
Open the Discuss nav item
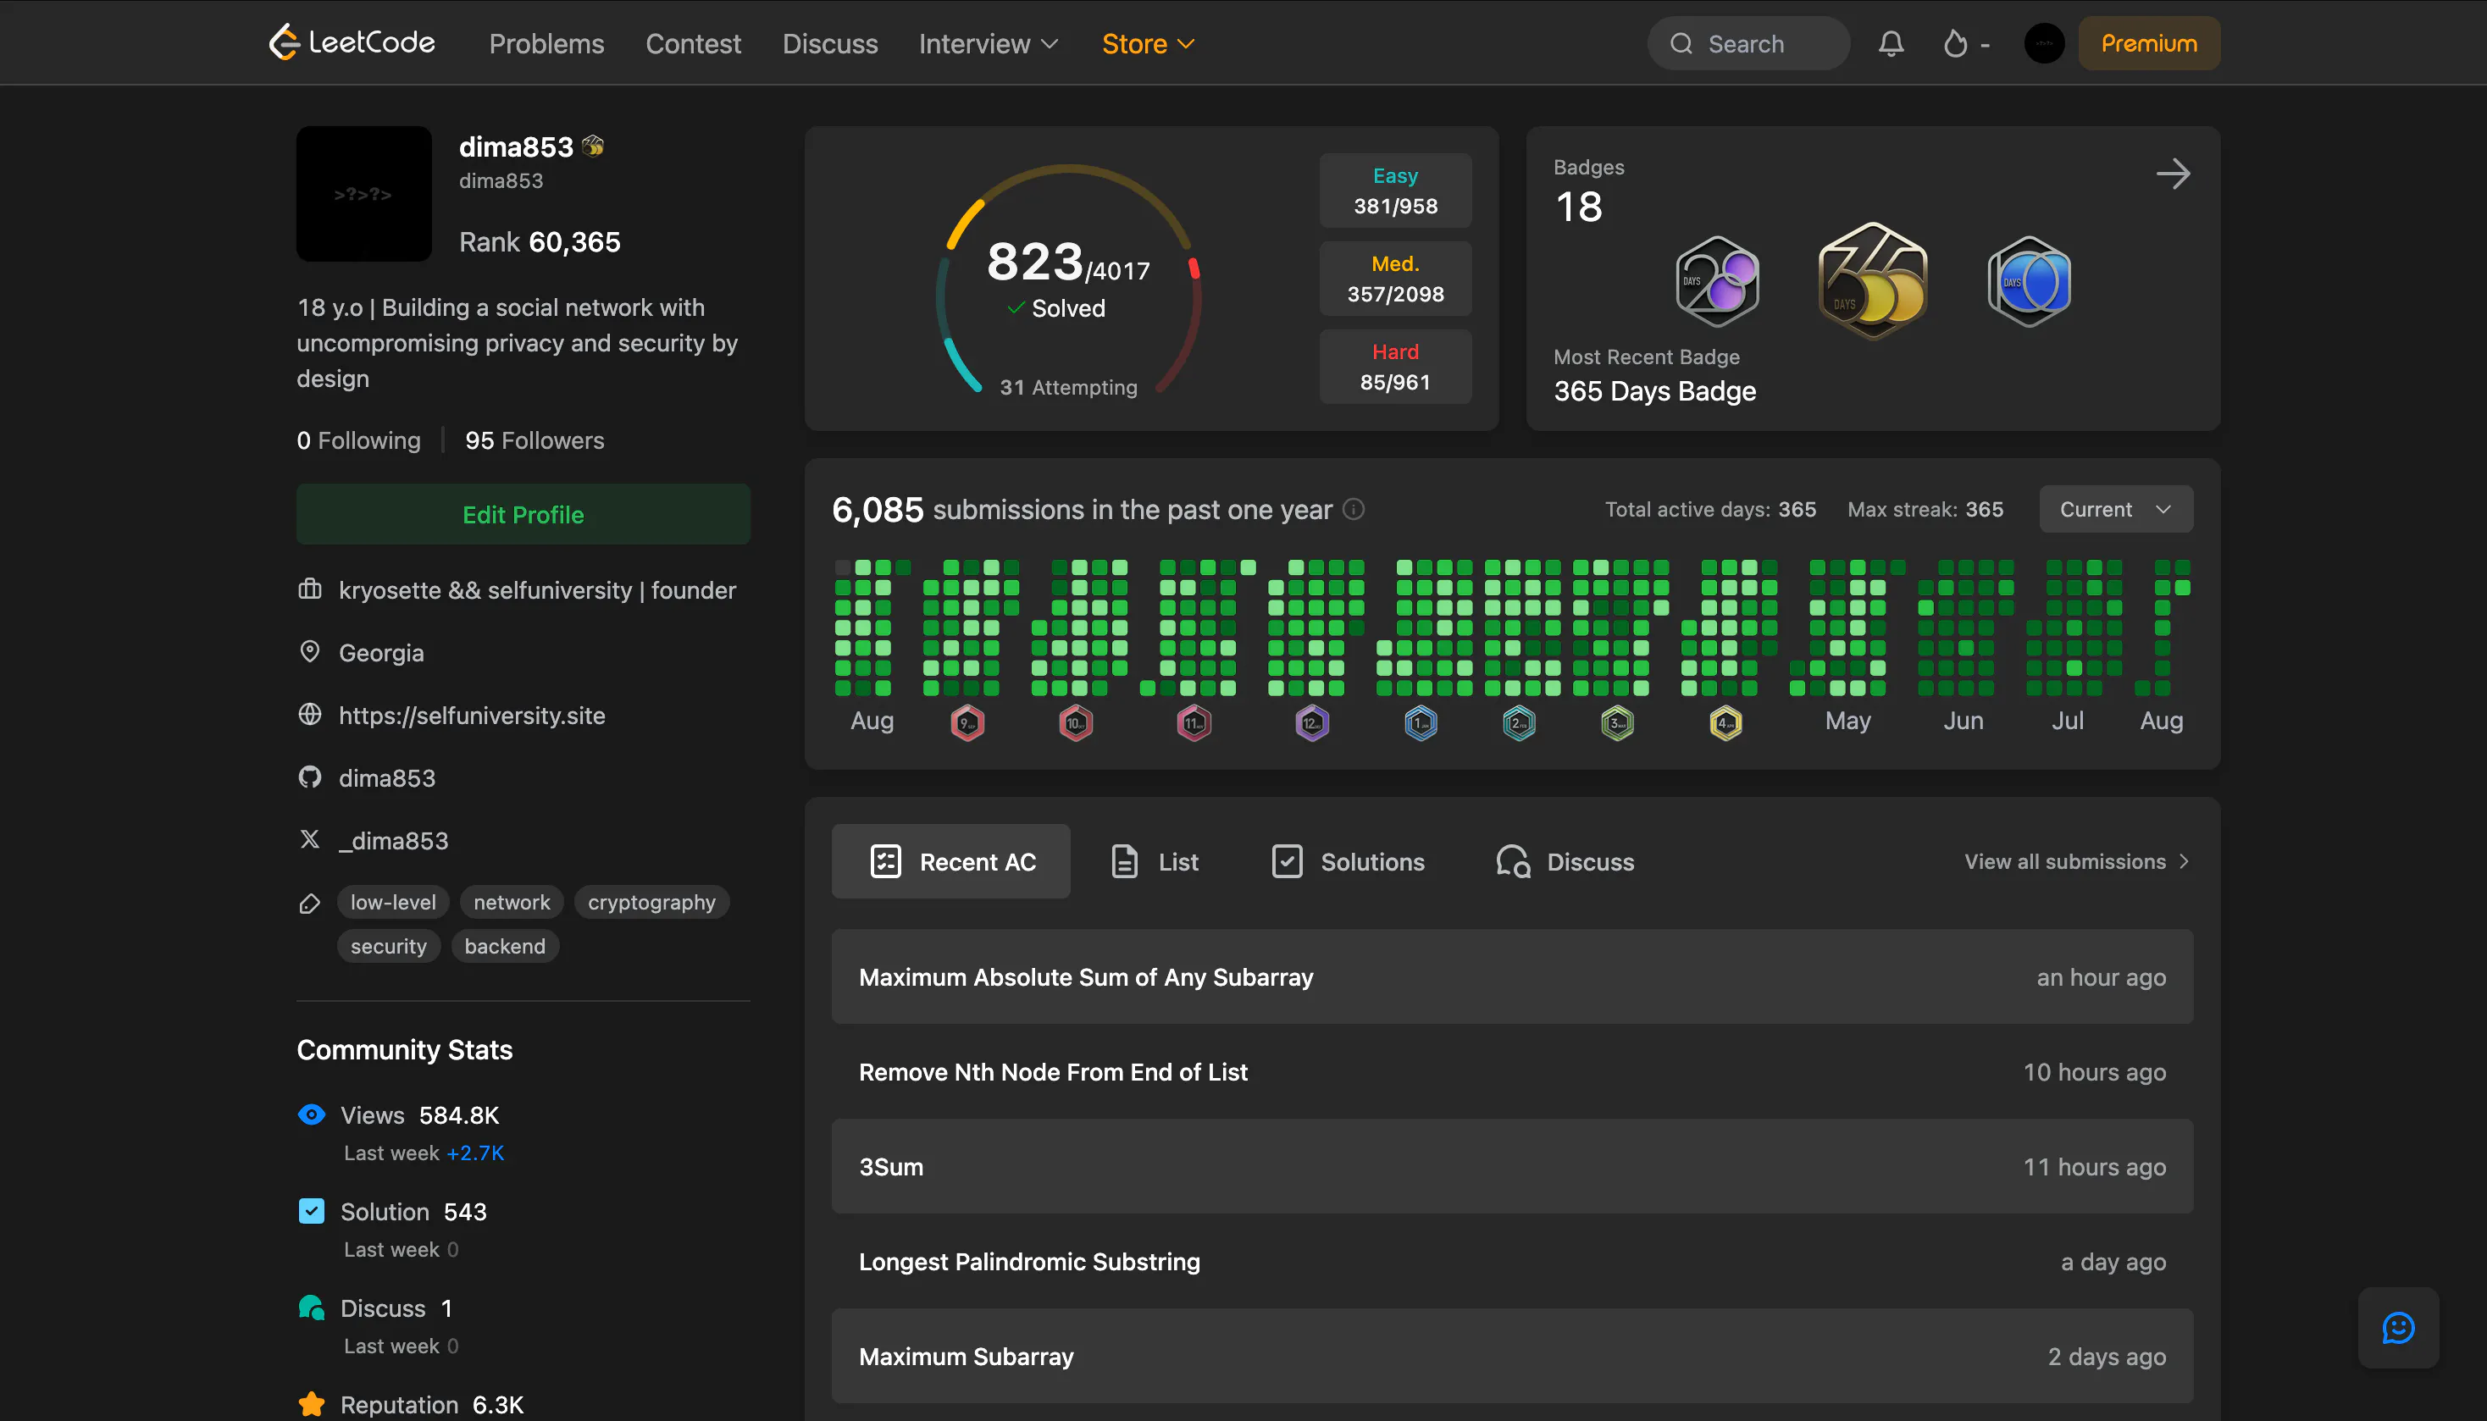point(829,44)
